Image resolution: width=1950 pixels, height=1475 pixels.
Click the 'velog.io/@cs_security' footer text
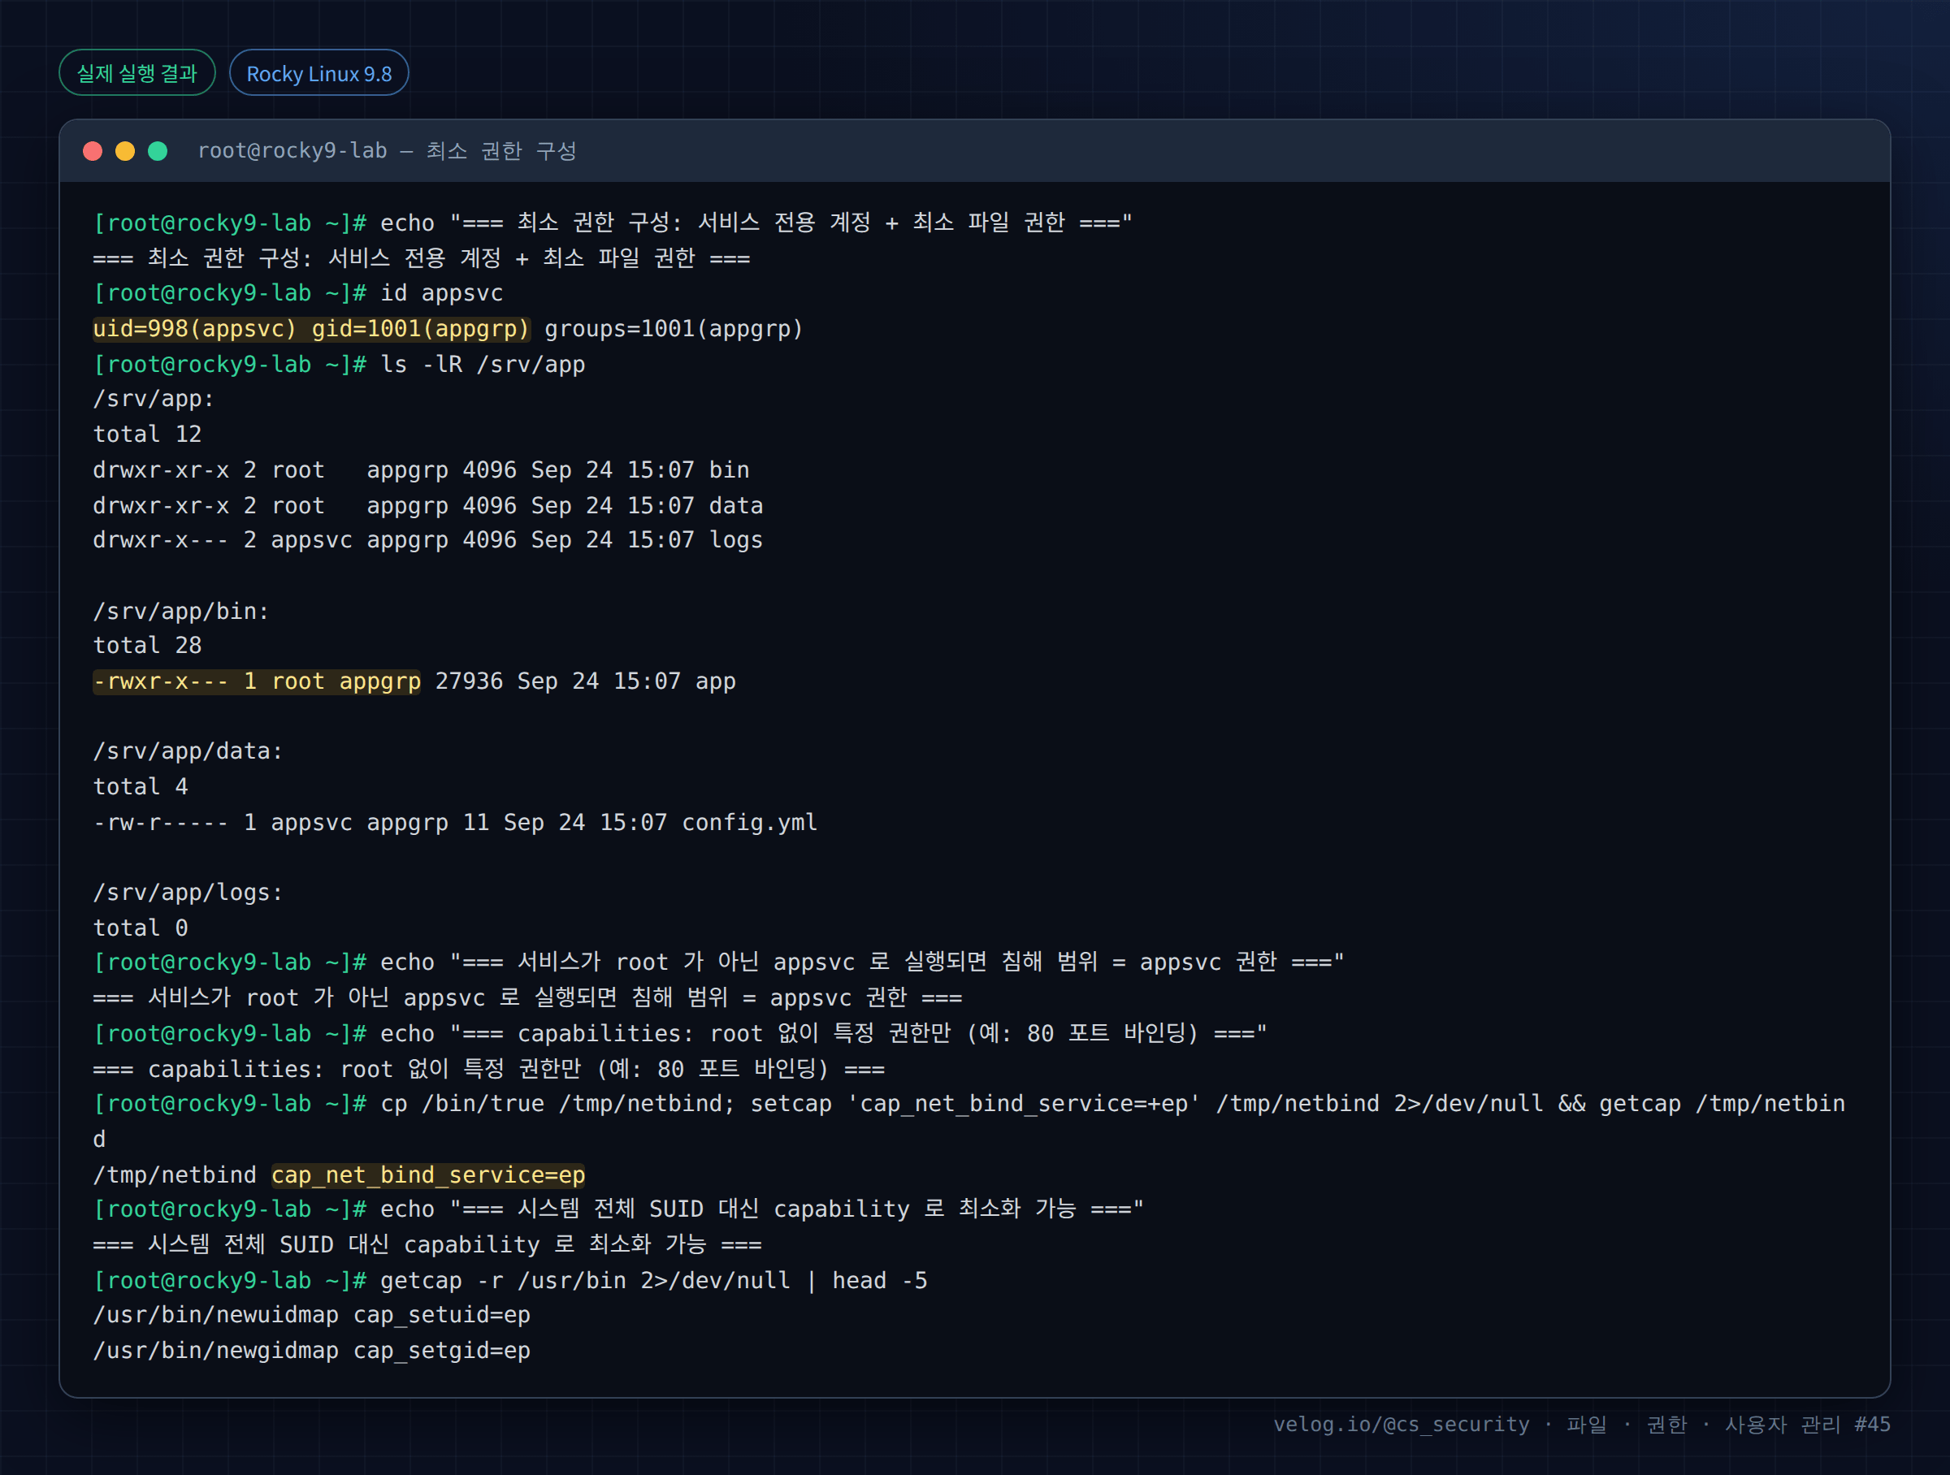point(1401,1425)
